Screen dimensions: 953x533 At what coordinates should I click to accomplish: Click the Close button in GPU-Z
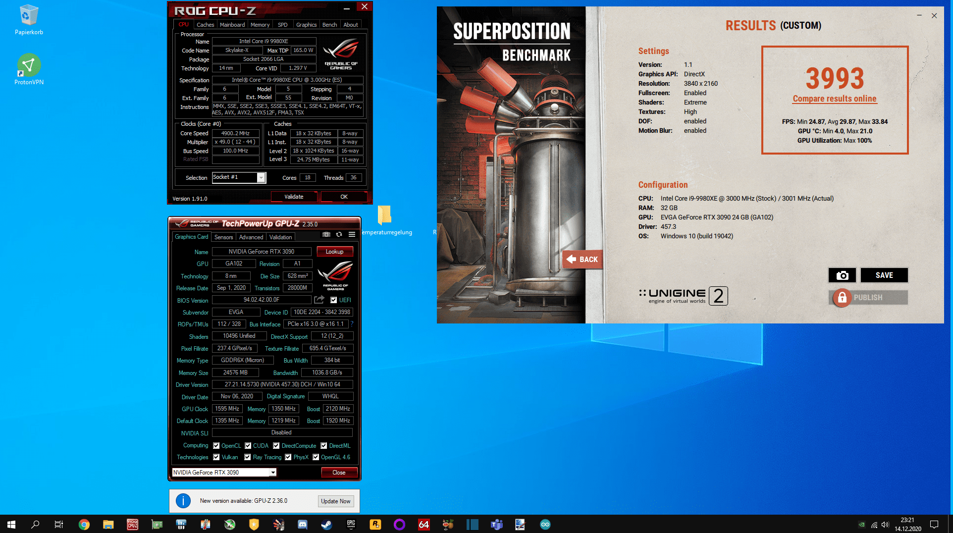(339, 473)
